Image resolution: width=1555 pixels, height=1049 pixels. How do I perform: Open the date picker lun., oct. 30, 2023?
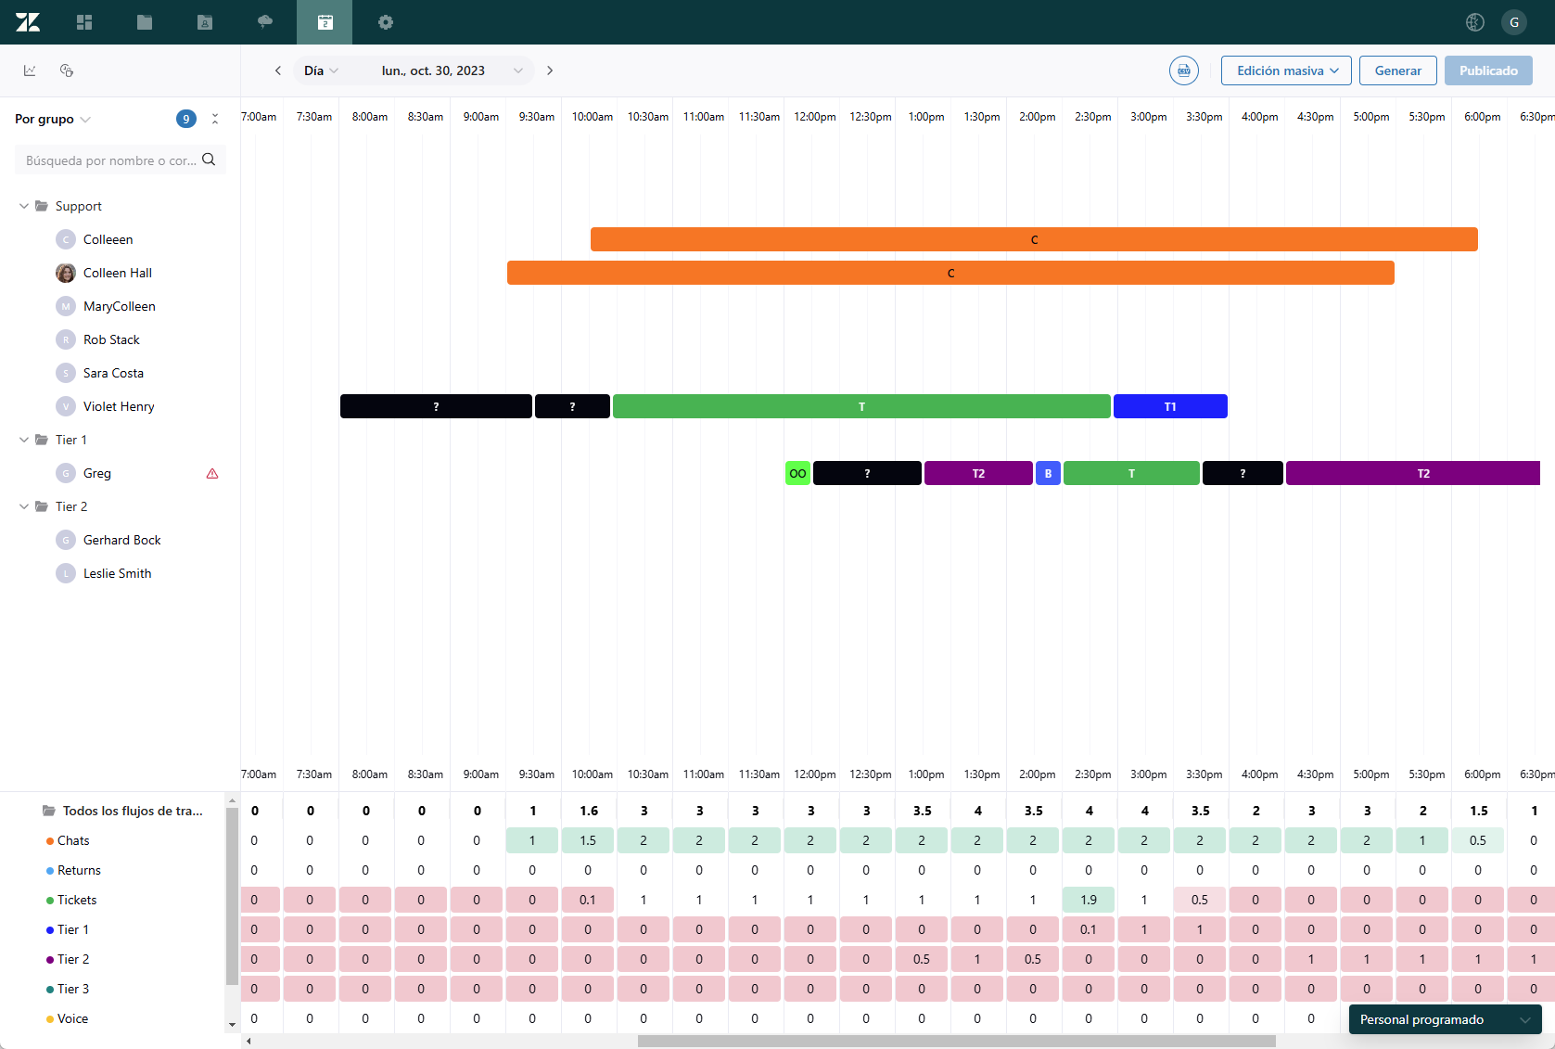pos(452,70)
